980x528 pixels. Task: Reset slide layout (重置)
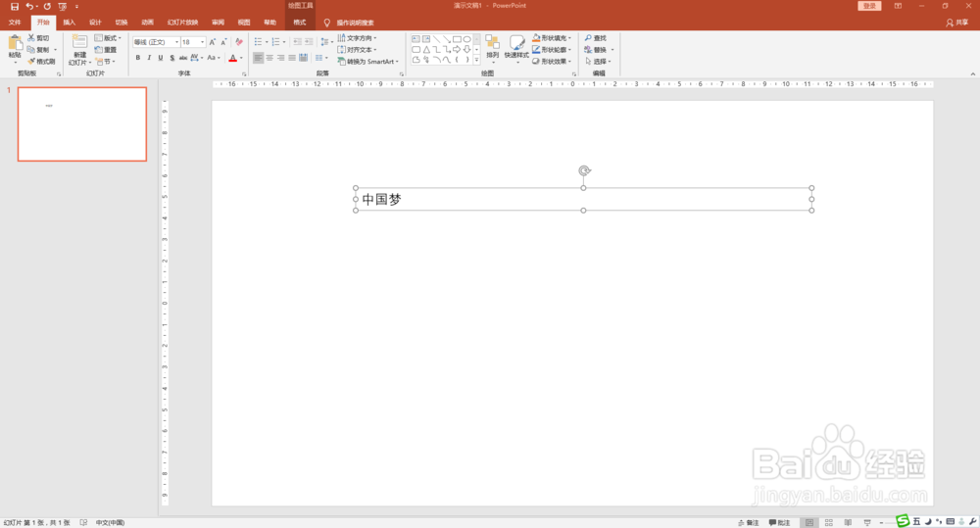click(x=106, y=50)
